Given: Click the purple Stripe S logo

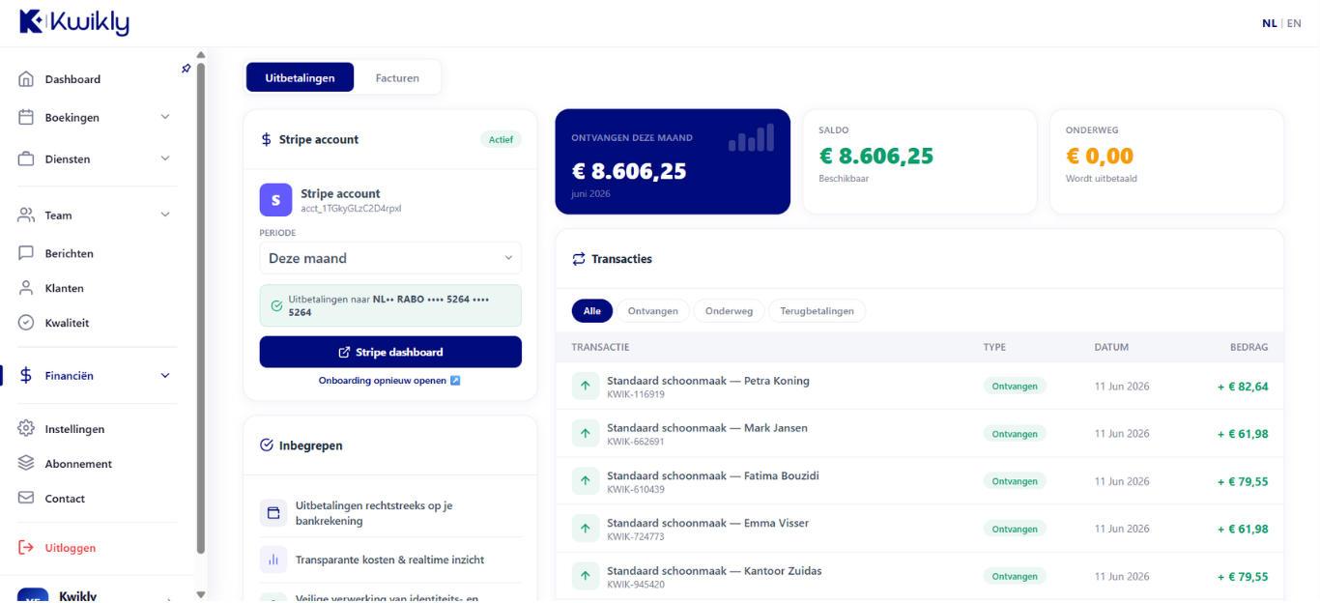Looking at the screenshot, I should [275, 200].
